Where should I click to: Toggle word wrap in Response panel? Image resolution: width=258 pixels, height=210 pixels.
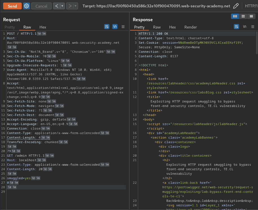237,27
